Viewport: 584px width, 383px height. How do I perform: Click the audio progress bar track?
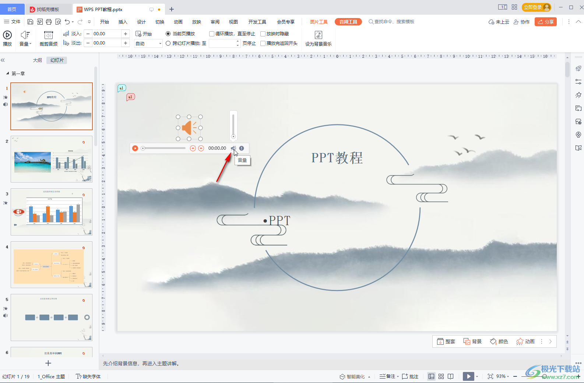pos(163,148)
